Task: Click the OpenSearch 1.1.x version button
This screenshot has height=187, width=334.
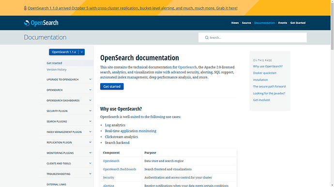Action: [64, 52]
